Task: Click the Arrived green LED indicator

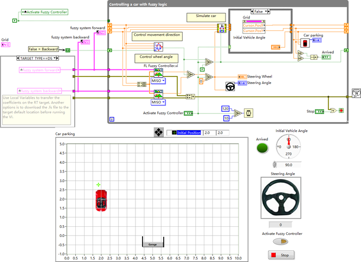Action: (x=262, y=148)
